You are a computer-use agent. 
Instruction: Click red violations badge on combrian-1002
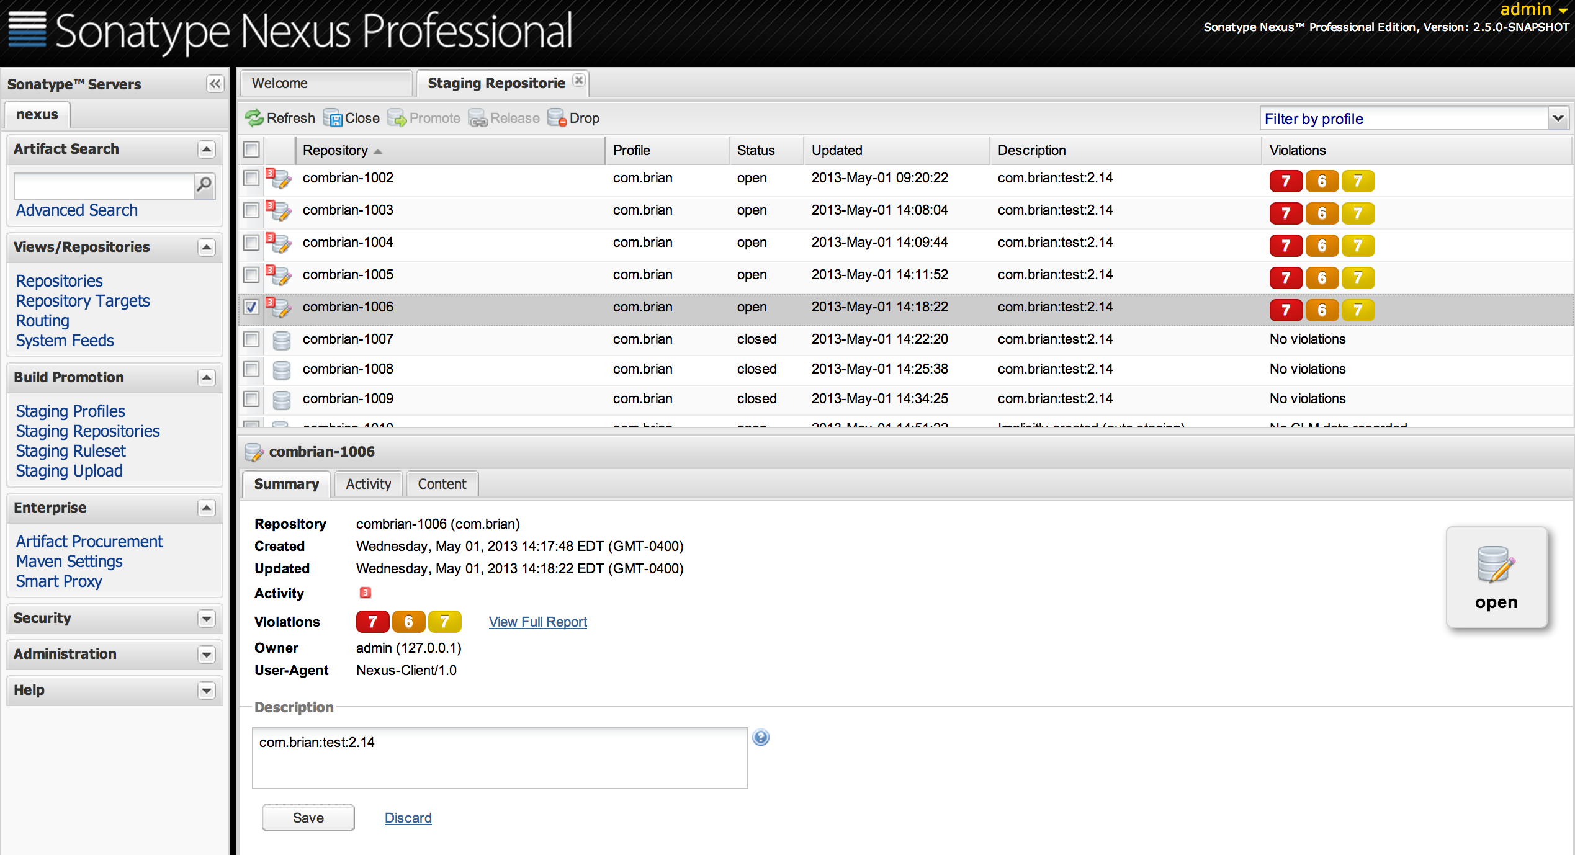[1283, 180]
